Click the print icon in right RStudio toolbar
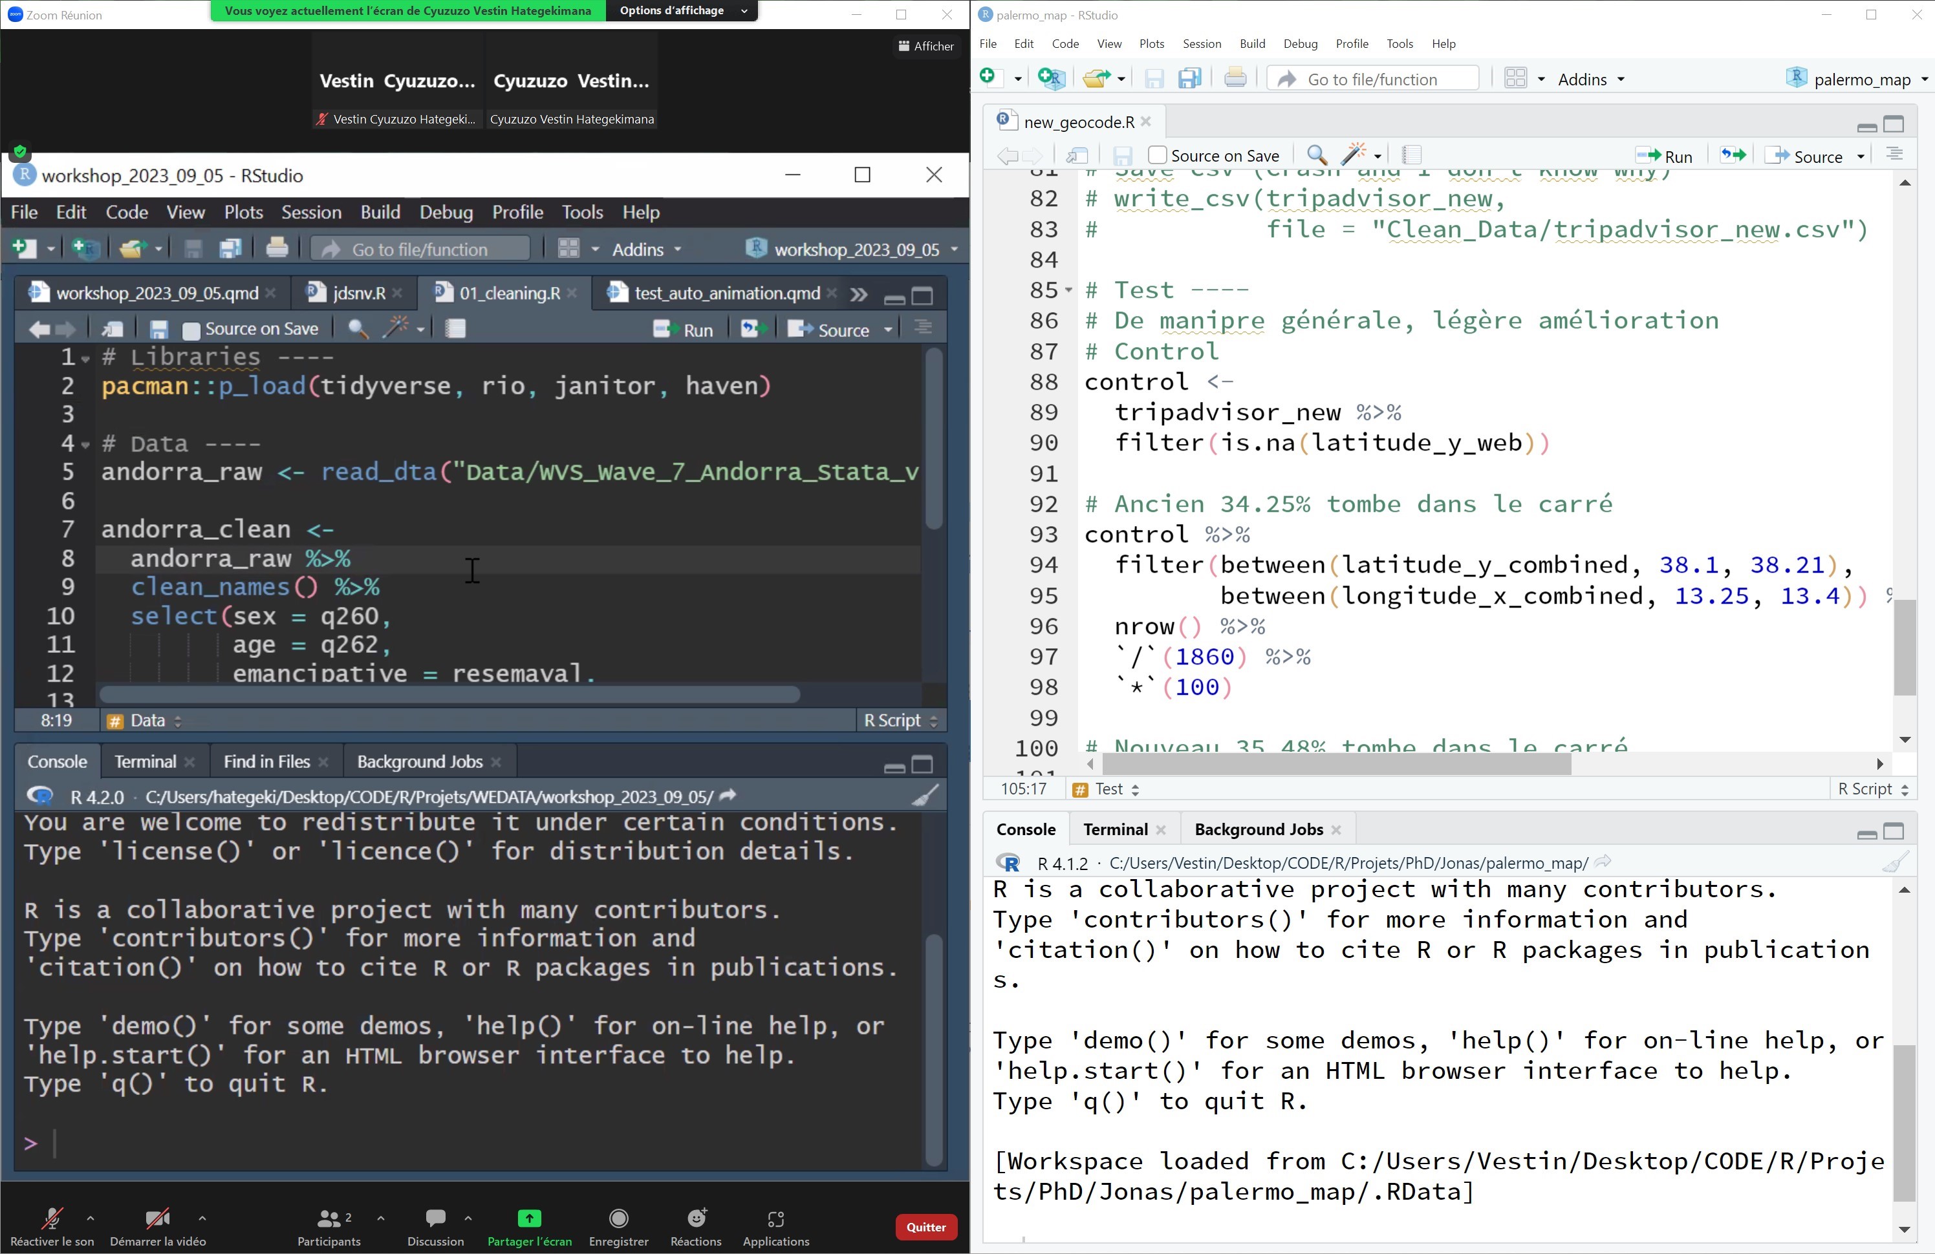Viewport: 1935px width, 1254px height. [1234, 79]
